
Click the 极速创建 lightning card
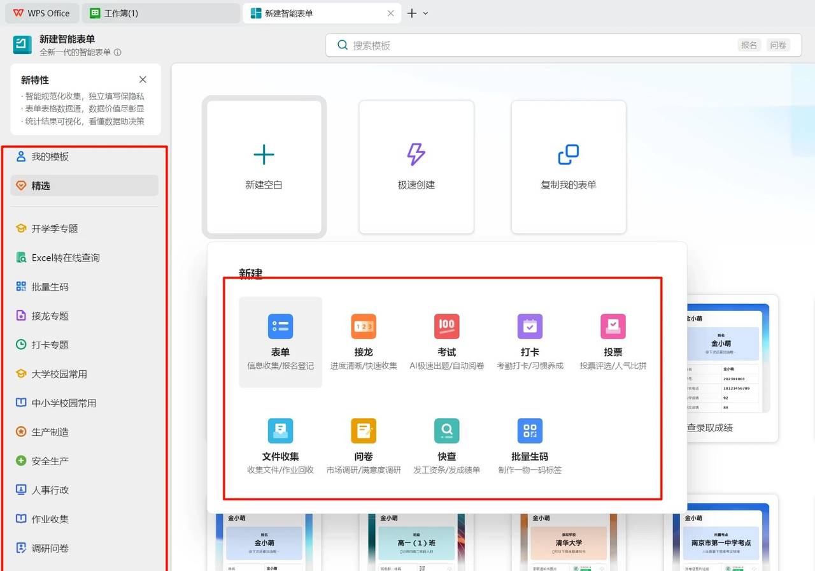coord(416,167)
